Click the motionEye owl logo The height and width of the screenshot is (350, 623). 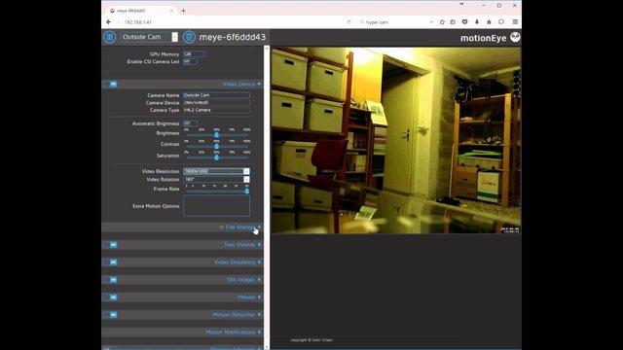coord(515,37)
